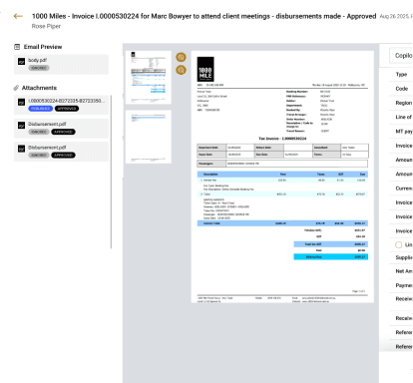Click the Net Am field label
The width and height of the screenshot is (413, 383).
pyautogui.click(x=404, y=271)
